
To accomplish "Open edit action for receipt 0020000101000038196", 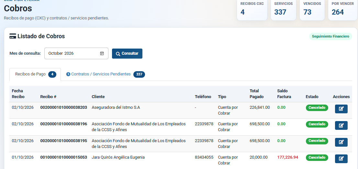I will [341, 125].
